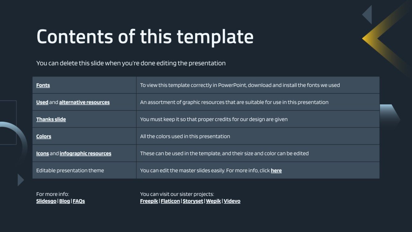The height and width of the screenshot is (232, 412).
Task: Open the infographic resources link
Action: tap(85, 153)
